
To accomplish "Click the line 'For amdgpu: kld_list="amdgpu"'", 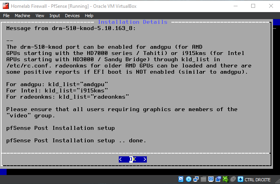I will pyautogui.click(x=57, y=84).
